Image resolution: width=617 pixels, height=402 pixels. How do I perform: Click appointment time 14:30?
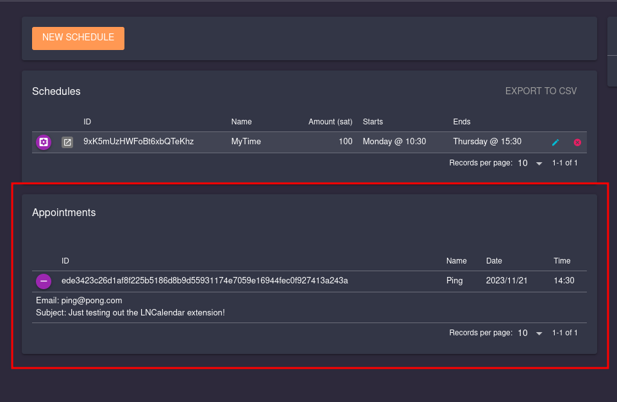point(564,281)
